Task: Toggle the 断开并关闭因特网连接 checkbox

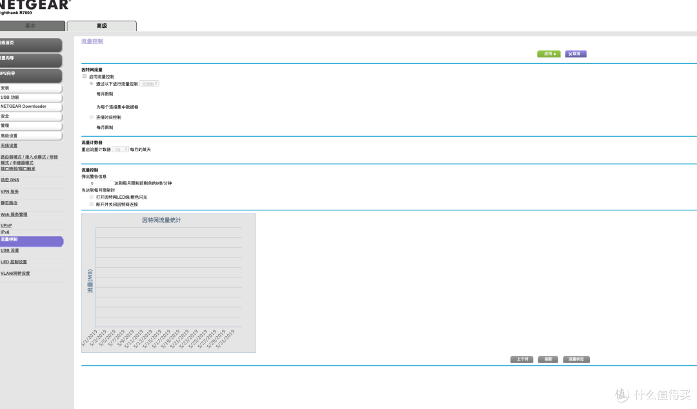Action: [92, 204]
